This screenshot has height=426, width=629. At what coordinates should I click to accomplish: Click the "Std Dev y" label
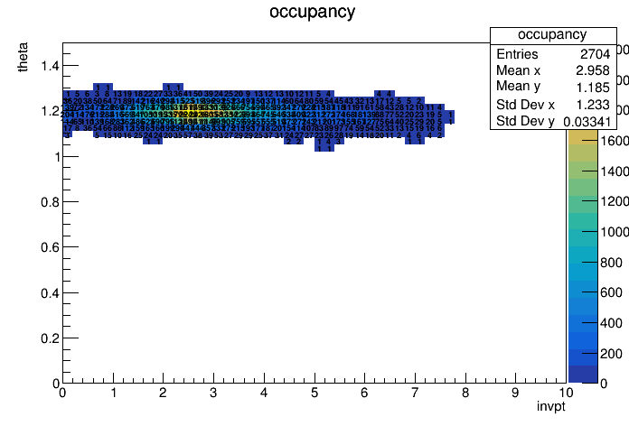(525, 121)
